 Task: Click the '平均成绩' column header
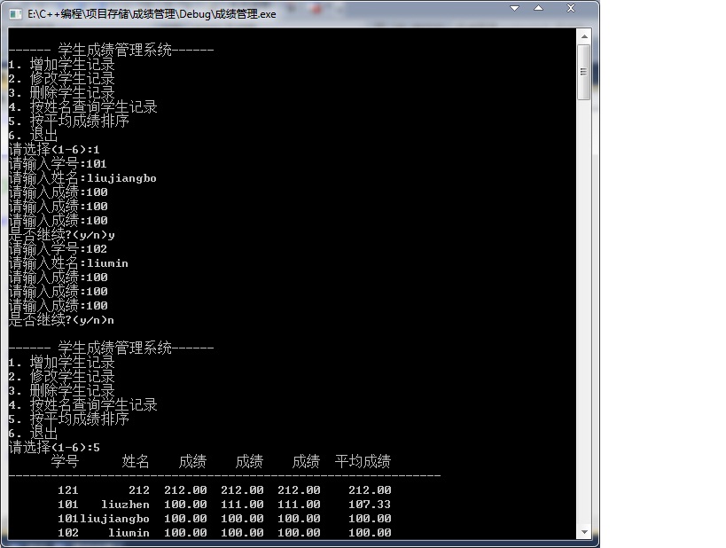pos(363,461)
